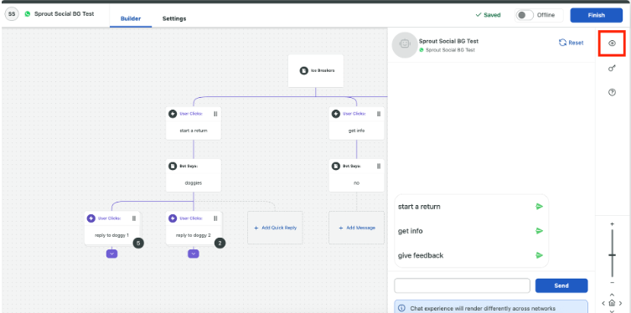Expand the chevron under reply to doggy 1
The image size is (631, 313).
pyautogui.click(x=112, y=254)
